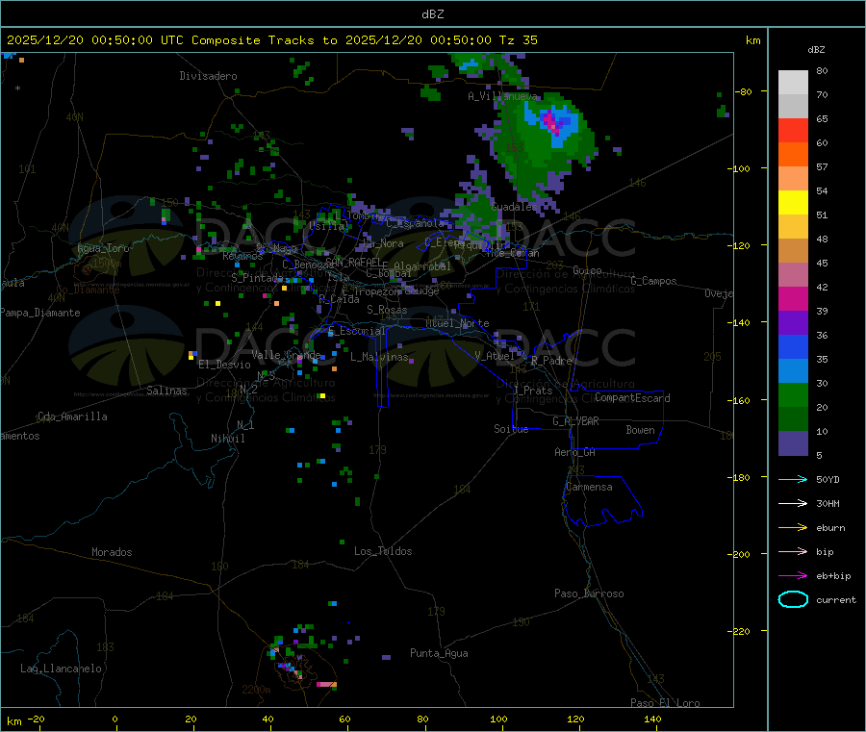Click the G_Campos map label
This screenshot has height=732, width=866.
(x=653, y=281)
